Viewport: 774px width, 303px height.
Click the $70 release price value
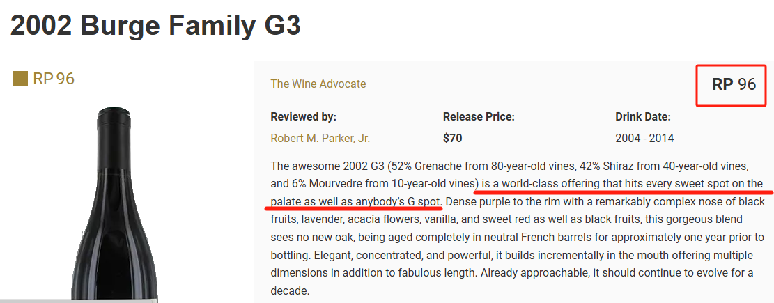pos(453,138)
